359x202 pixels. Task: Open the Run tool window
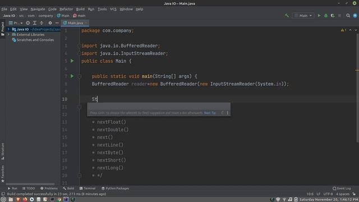[12, 189]
